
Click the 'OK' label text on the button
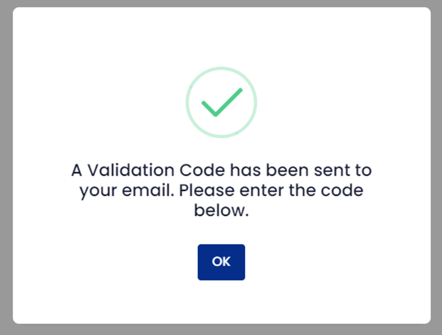(x=221, y=262)
